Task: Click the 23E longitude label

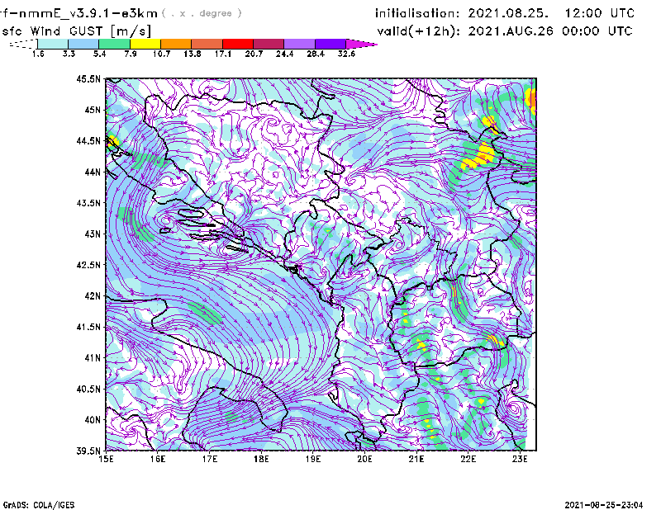Action: (520, 459)
